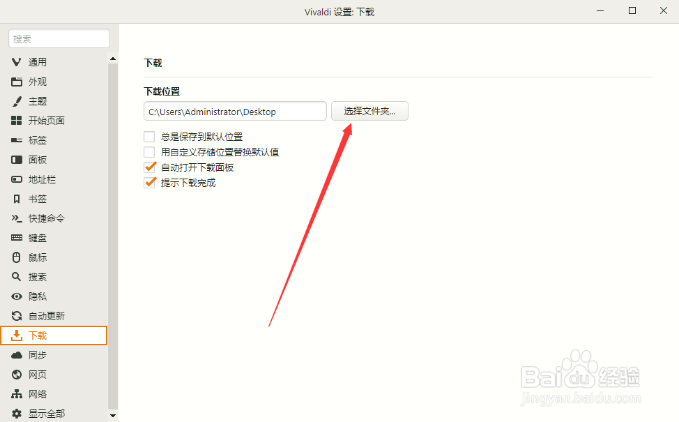The height and width of the screenshot is (422, 679).
Task: Click the 搜索 magnifier icon in sidebar
Action: (17, 276)
